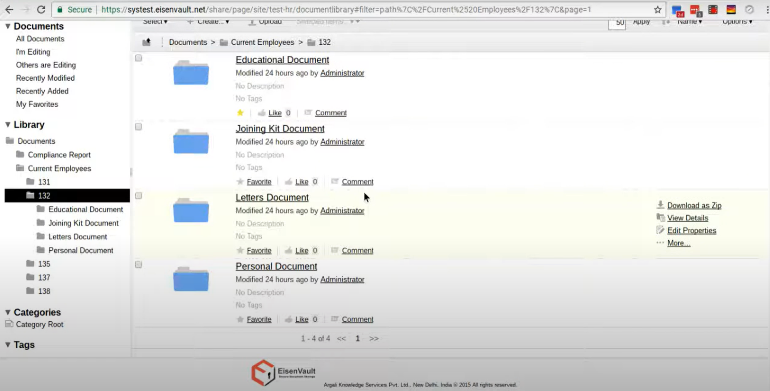This screenshot has width=770, height=391.
Task: Select the Download as Zip icon
Action: tap(661, 205)
